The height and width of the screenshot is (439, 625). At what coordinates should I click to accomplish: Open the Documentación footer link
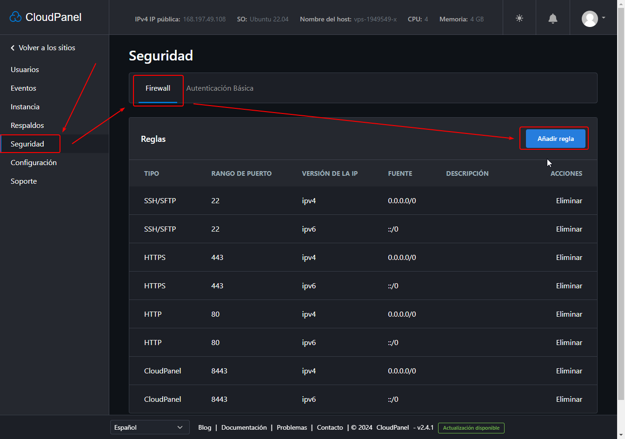(244, 427)
